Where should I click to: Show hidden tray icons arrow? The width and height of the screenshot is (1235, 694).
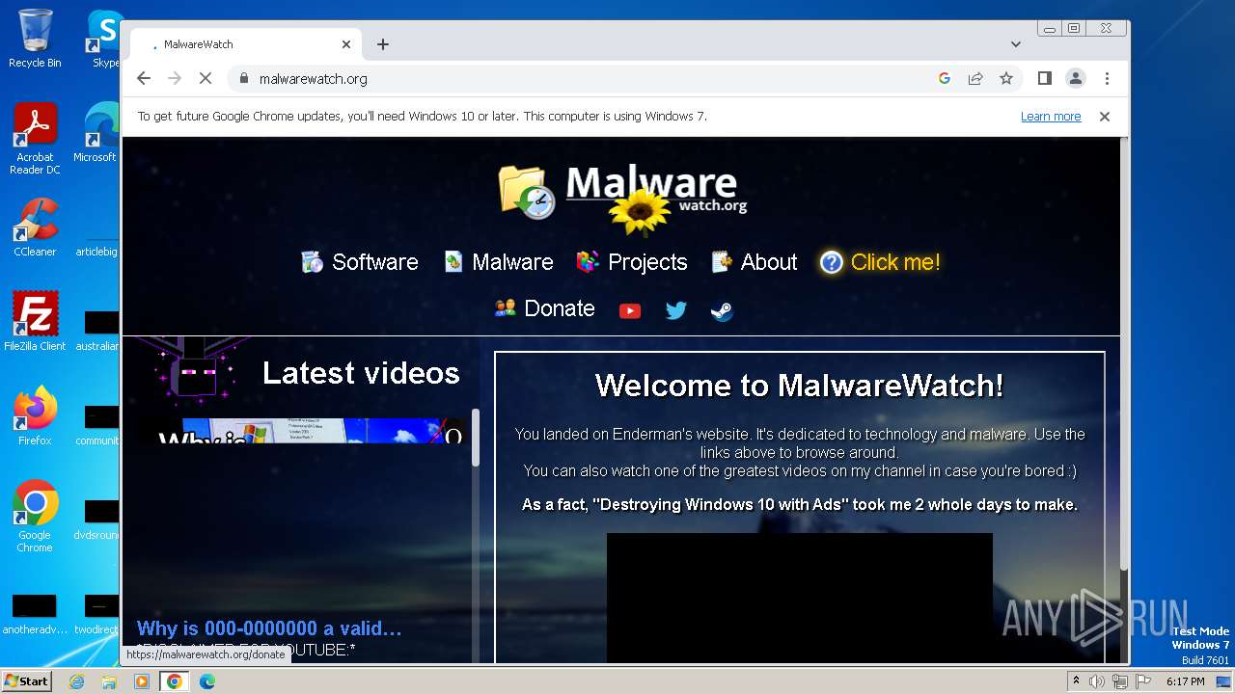[x=1076, y=681]
